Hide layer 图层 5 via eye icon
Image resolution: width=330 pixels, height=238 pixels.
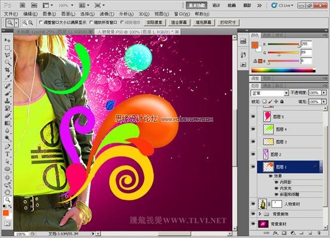(x=253, y=116)
